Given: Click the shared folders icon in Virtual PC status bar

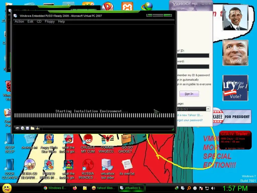Looking at the screenshot, I should pos(32,128).
